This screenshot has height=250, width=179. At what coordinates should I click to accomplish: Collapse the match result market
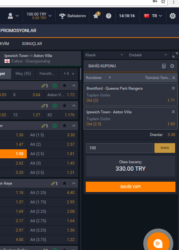[x=74, y=85]
